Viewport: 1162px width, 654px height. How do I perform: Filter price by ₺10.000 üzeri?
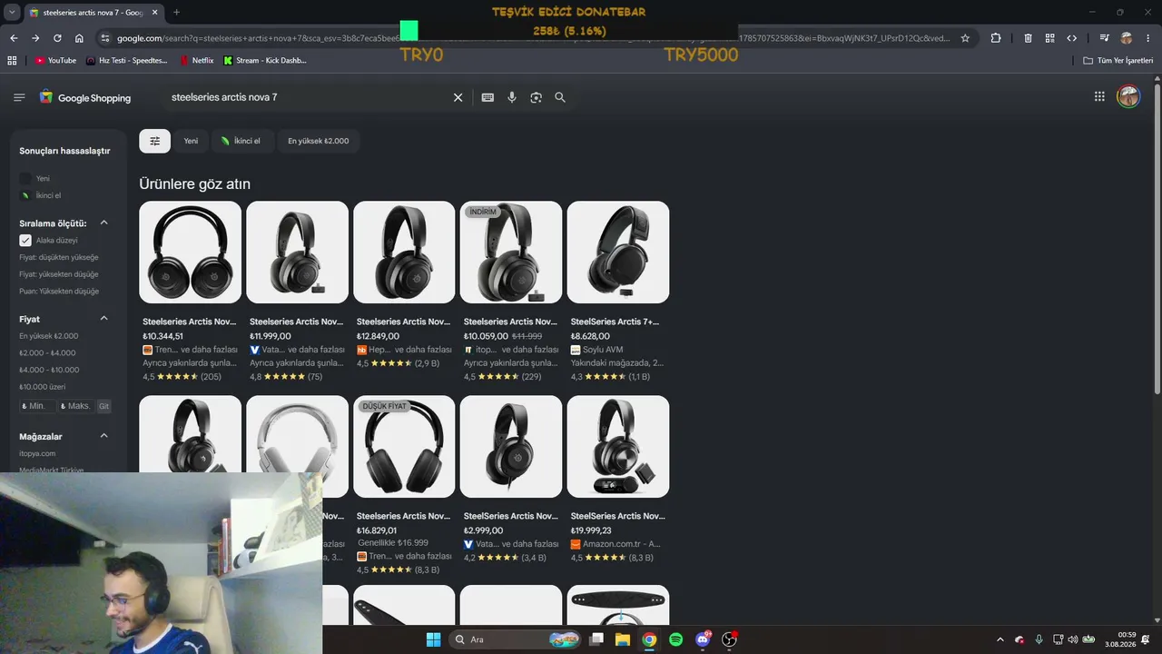pos(43,387)
